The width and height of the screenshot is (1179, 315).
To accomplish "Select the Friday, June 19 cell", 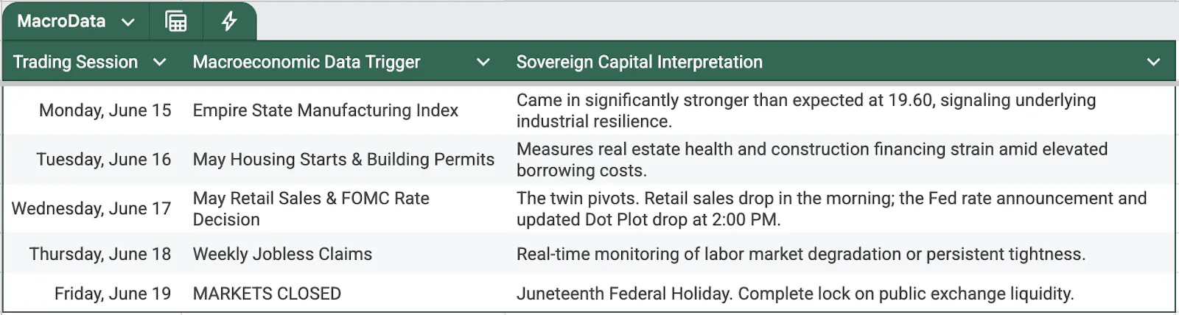I will tap(91, 294).
